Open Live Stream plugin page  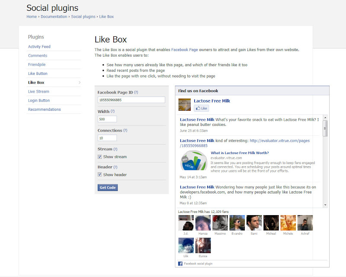[38, 91]
